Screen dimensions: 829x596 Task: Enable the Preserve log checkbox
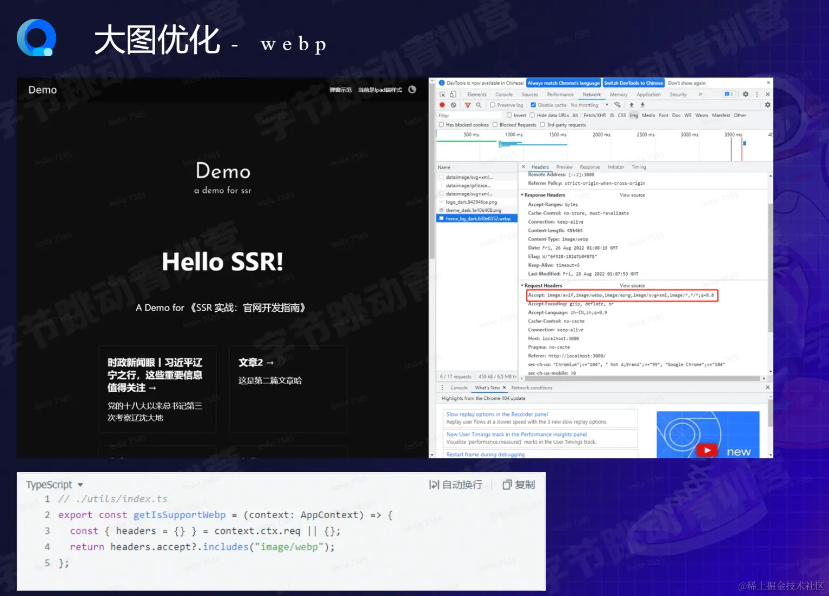pyautogui.click(x=493, y=105)
